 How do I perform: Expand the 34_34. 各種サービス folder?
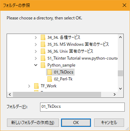pyautogui.click(x=36, y=37)
